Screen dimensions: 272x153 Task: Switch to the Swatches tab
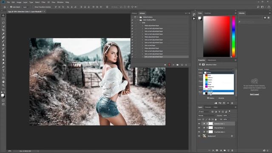(207, 13)
